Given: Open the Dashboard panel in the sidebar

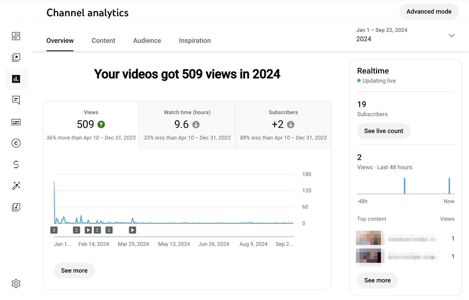Looking at the screenshot, I should 16,36.
